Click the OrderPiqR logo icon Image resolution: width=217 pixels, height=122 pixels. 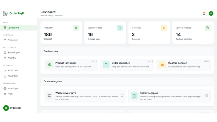(x=6, y=13)
